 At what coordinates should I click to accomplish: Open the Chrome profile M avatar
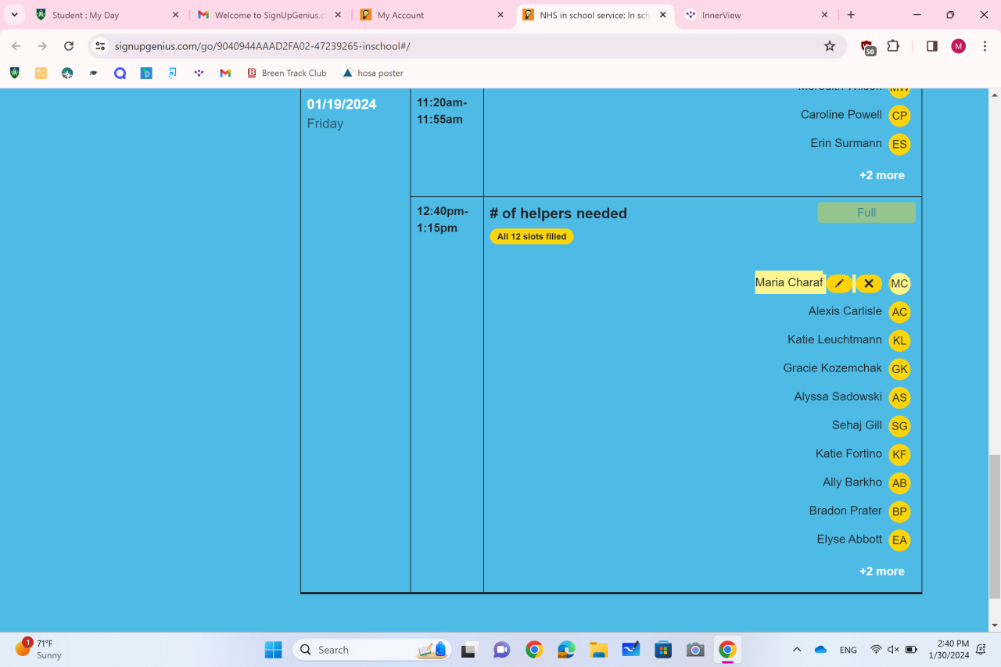pos(958,46)
